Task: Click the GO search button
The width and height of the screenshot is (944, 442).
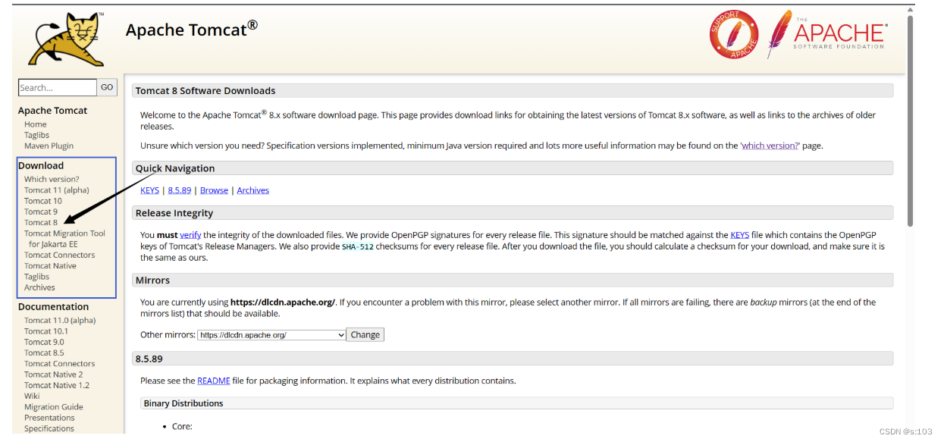Action: [x=107, y=87]
